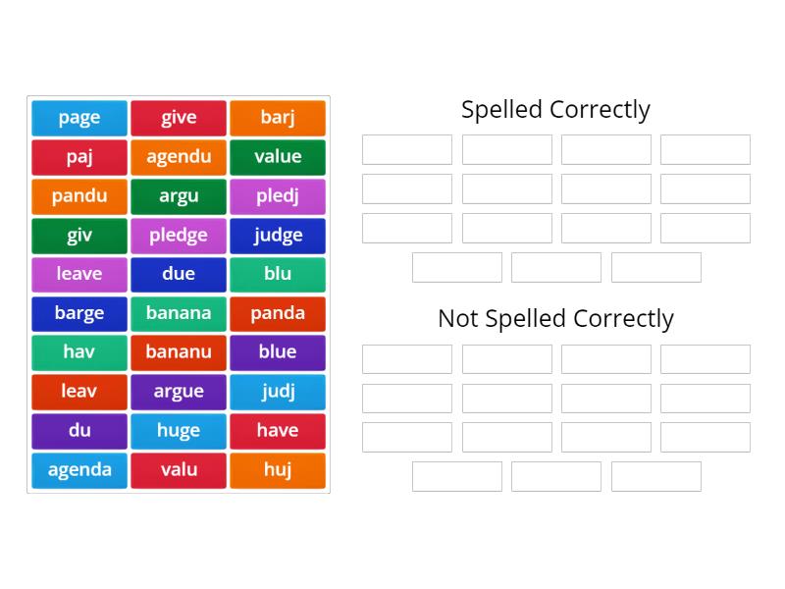Choose the correctly spelled word 'value'
This screenshot has width=785, height=589.
(278, 157)
